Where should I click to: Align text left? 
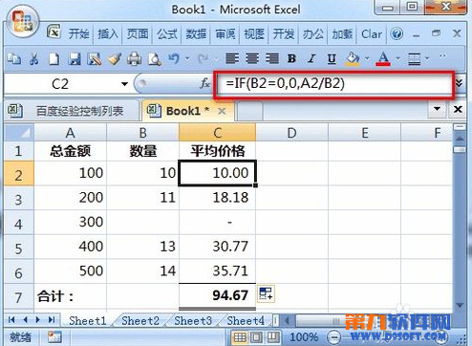pos(232,58)
